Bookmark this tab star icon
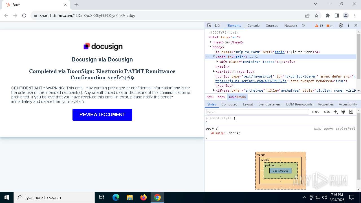The width and height of the screenshot is (361, 203). point(316,16)
